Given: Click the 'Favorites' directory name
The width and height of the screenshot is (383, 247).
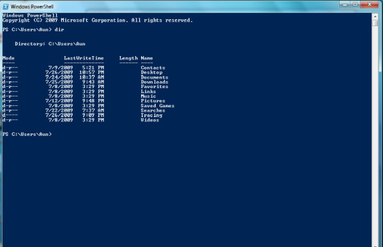Looking at the screenshot, I should pos(154,87).
